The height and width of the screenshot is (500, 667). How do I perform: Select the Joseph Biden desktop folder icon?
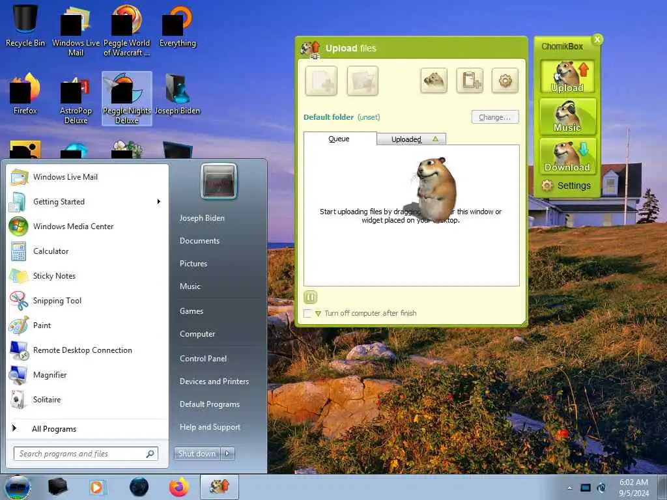tap(177, 94)
